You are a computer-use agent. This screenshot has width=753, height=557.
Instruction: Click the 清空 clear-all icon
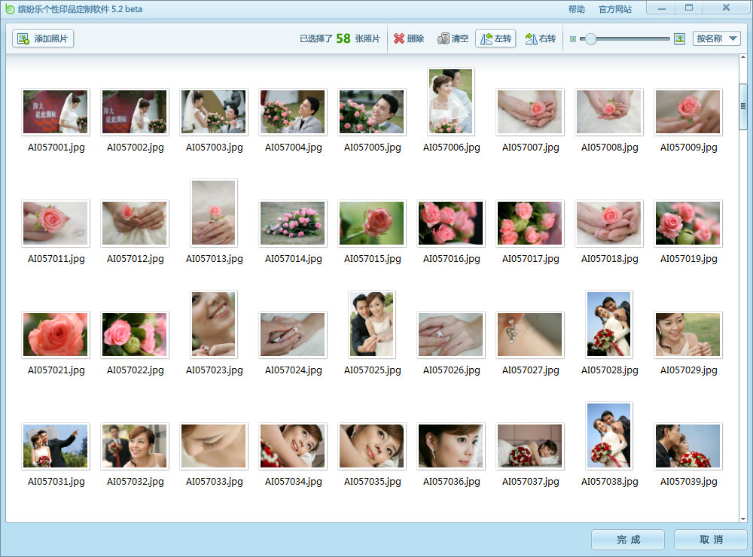pyautogui.click(x=443, y=38)
